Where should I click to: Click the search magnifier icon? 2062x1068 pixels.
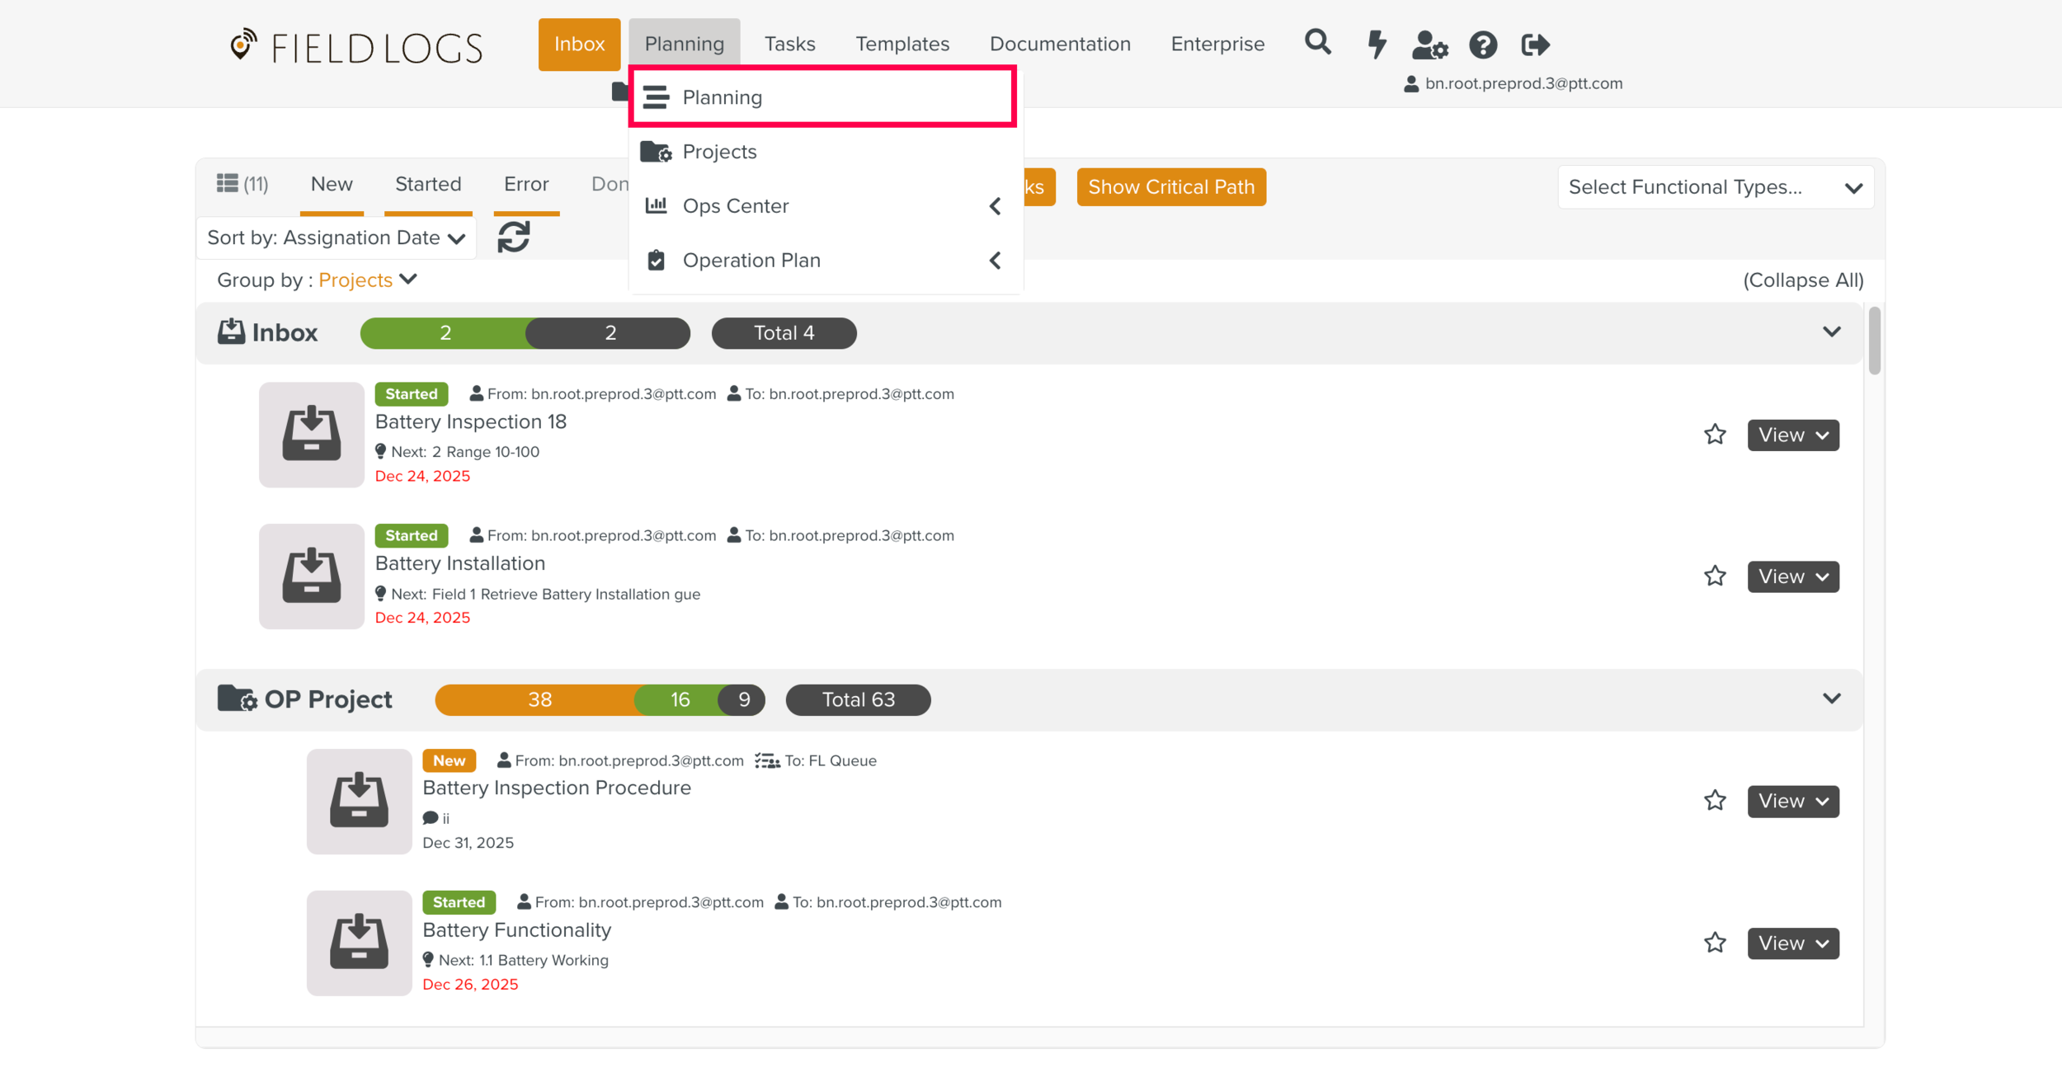click(x=1317, y=42)
